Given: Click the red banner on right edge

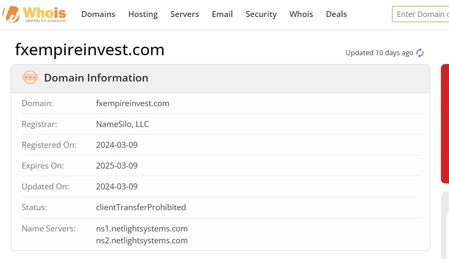Looking at the screenshot, I should [x=445, y=124].
